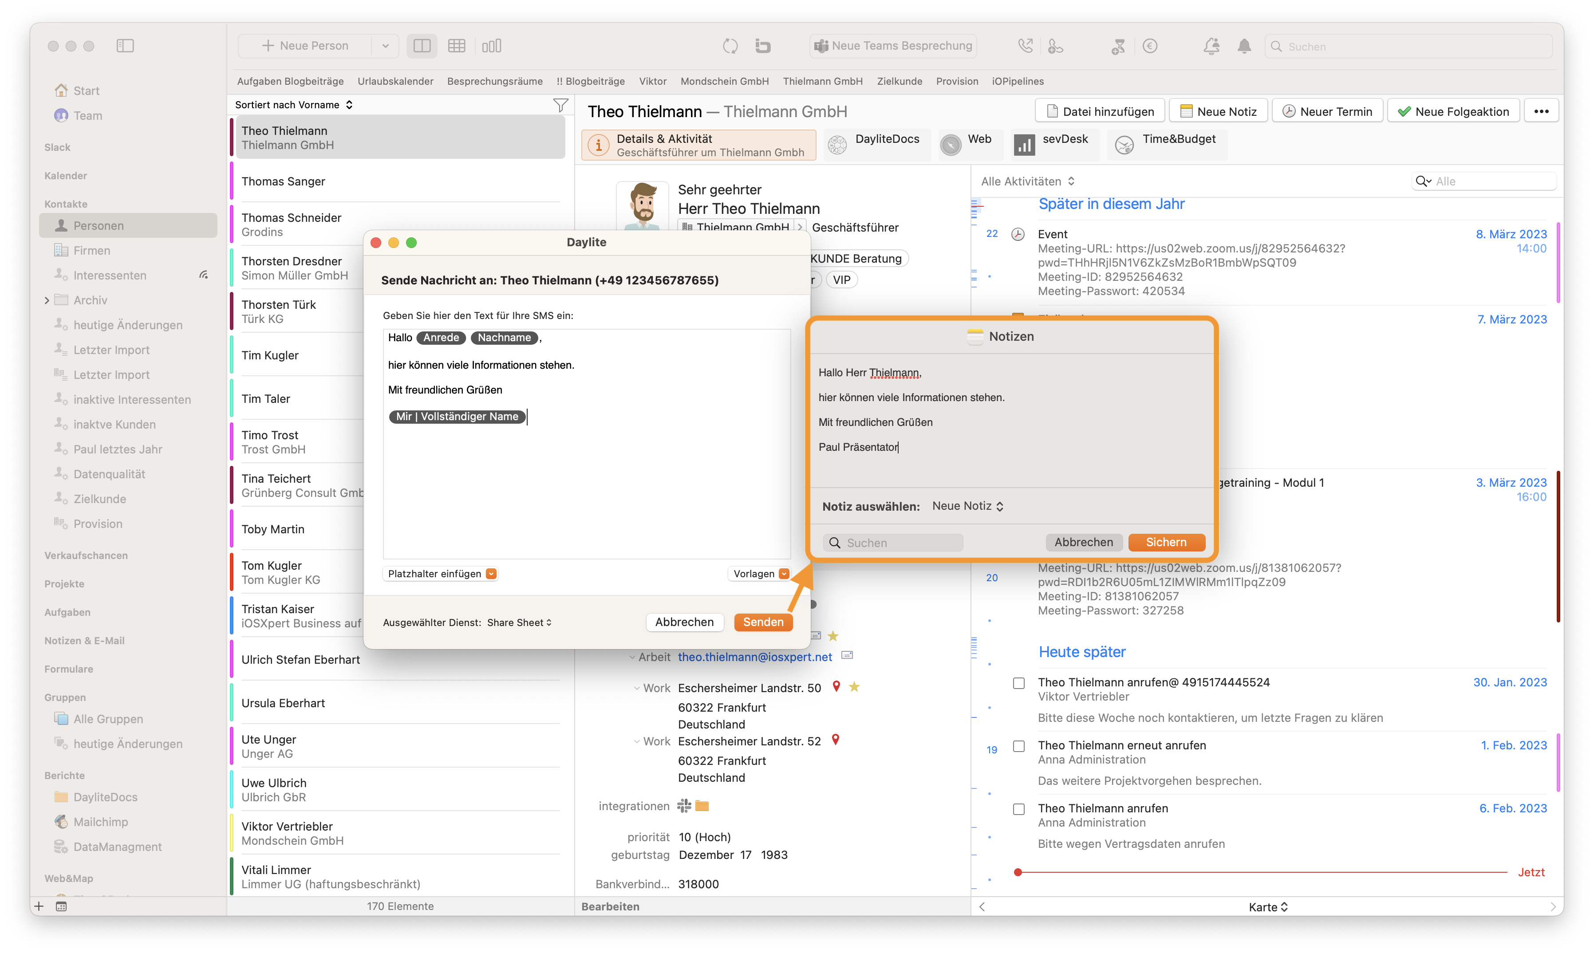Select 'Details & Aktivität' tab

tap(698, 145)
